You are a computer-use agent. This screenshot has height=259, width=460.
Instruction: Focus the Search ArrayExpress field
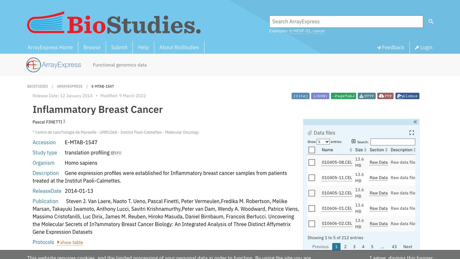click(x=346, y=22)
